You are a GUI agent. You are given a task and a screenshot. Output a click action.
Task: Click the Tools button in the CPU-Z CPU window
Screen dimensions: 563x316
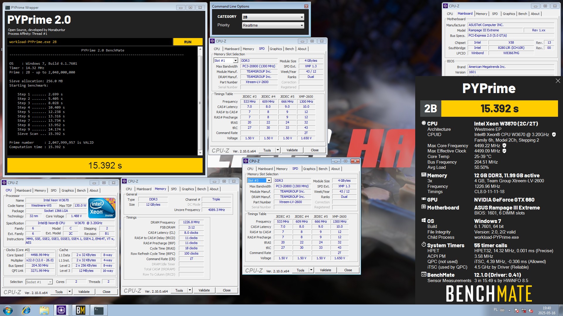[x=59, y=292]
